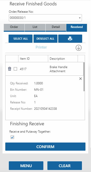Click the Brake Handle Attachment description
Screen dimensions: 91x172
(x=58, y=69)
